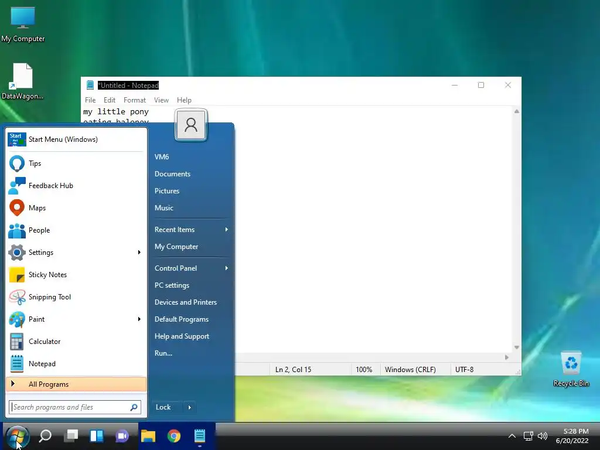Expand All Programs list

point(76,384)
